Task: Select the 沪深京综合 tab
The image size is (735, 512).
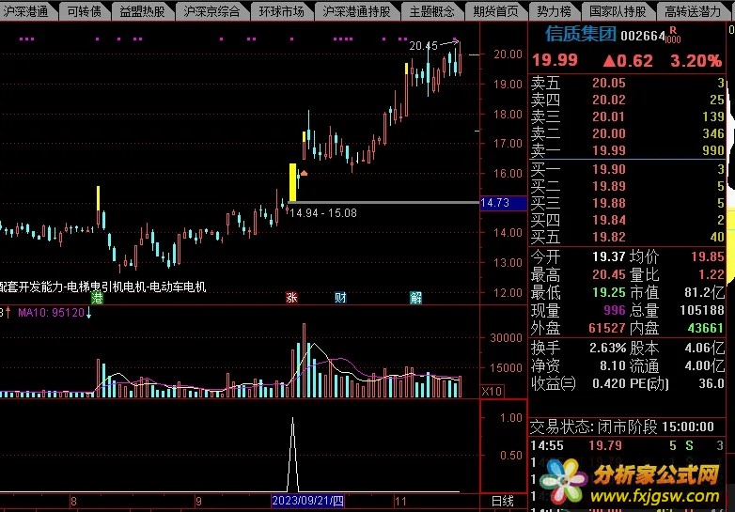Action: [x=211, y=10]
